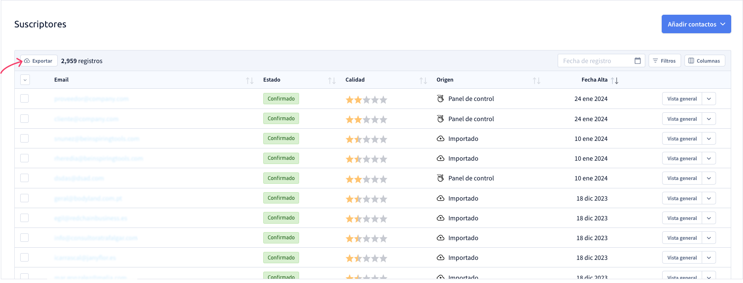Screen dimensions: 743x283
Task: Expand actions chevron on fourth 18 dic 2023 row
Action: [x=709, y=258]
